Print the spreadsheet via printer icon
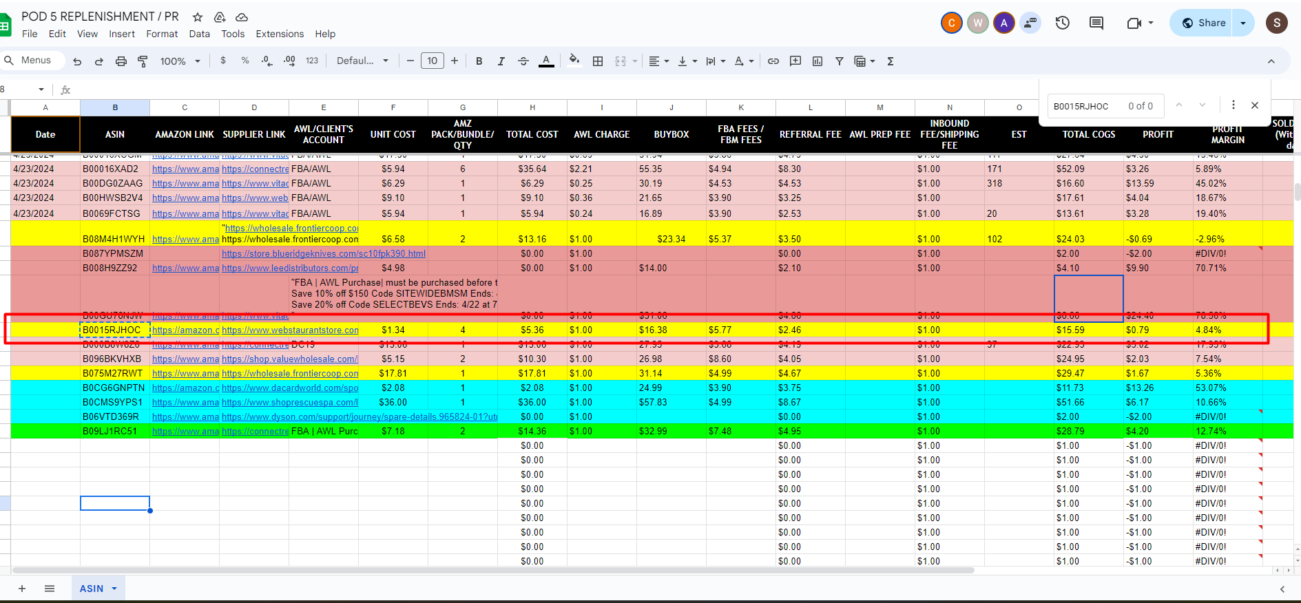This screenshot has height=603, width=1301. [121, 61]
